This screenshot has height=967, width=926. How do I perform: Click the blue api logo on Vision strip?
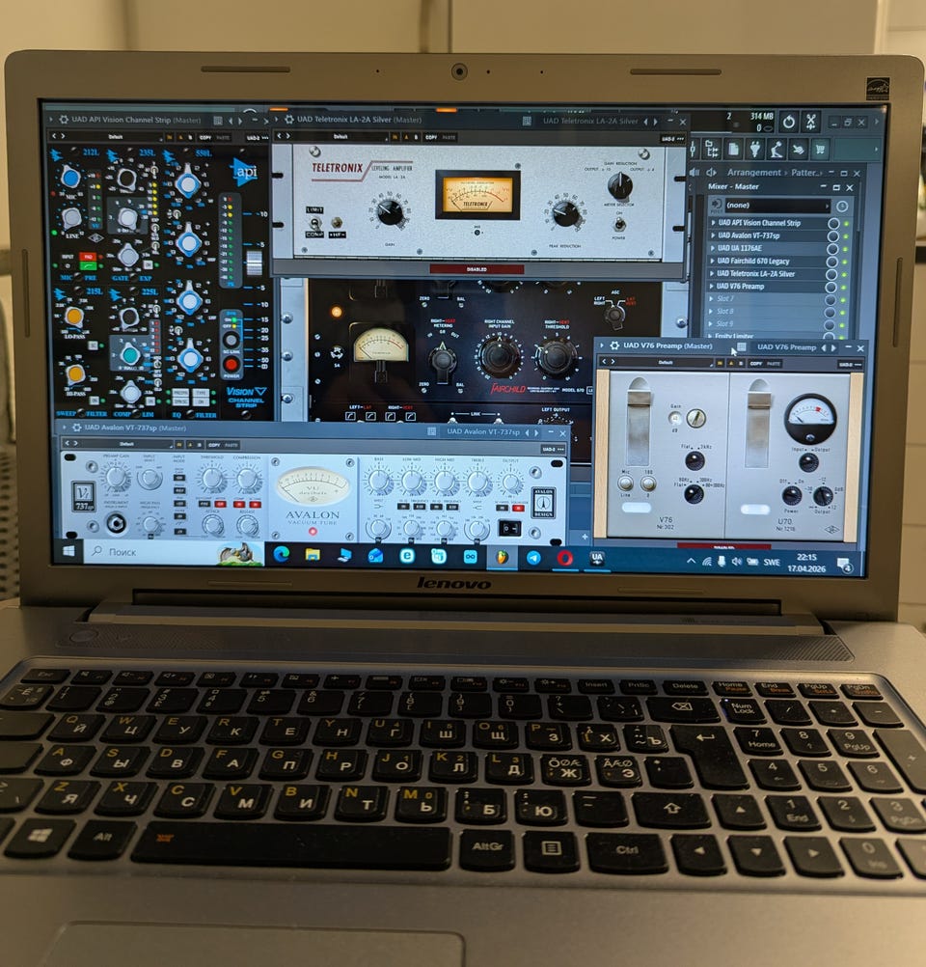(245, 172)
